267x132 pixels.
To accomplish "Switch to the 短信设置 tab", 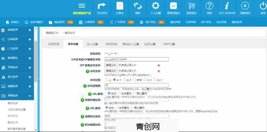I will click(x=150, y=44).
